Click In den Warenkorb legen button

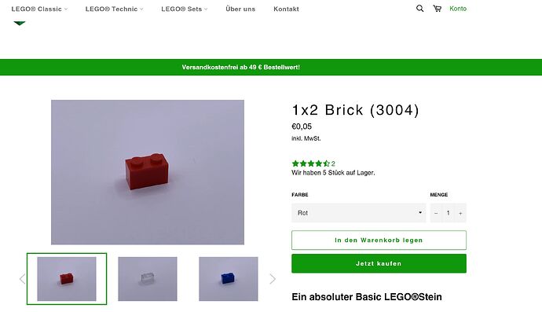(379, 240)
